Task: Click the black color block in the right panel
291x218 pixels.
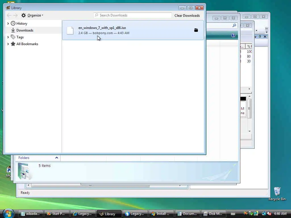Action: [x=243, y=98]
